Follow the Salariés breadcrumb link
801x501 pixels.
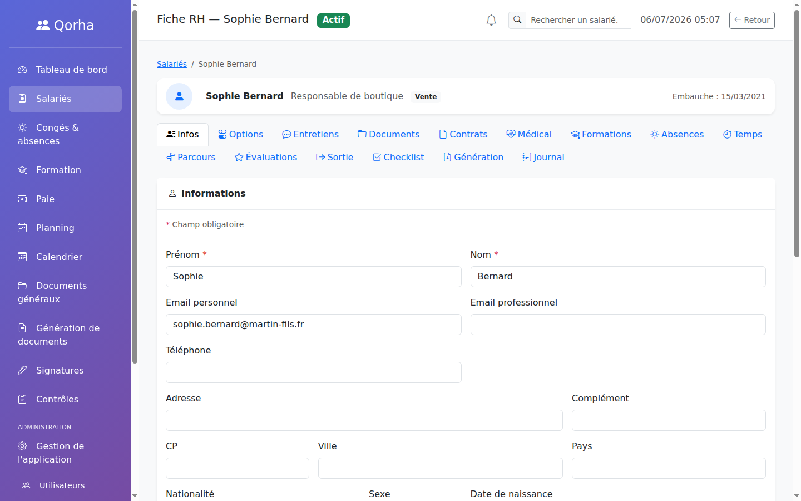tap(172, 64)
